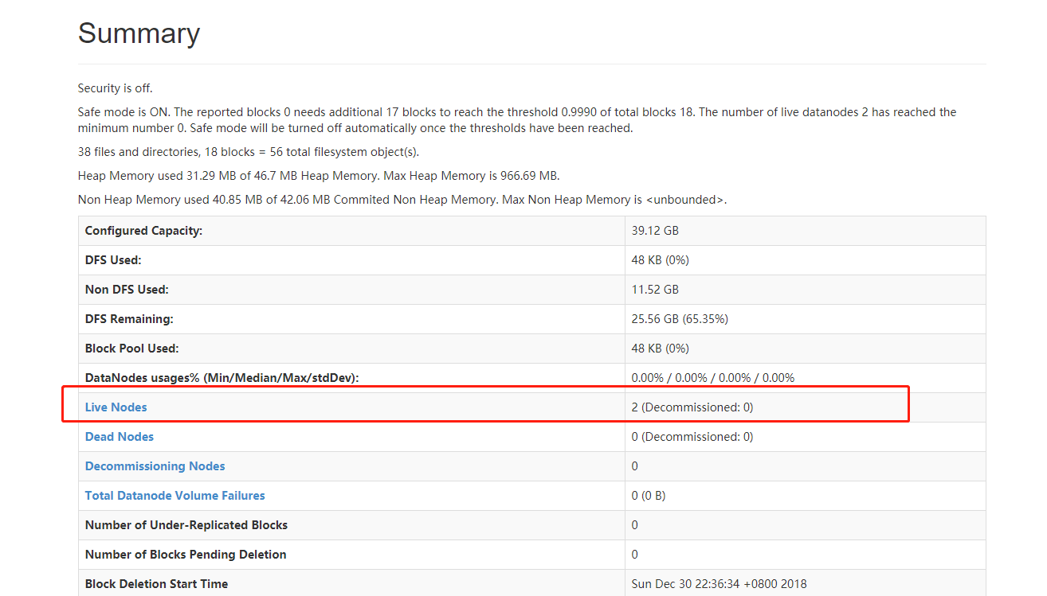Viewport: 1047px width, 596px height.
Task: Open the Decommissioning Nodes link
Action: click(x=155, y=466)
